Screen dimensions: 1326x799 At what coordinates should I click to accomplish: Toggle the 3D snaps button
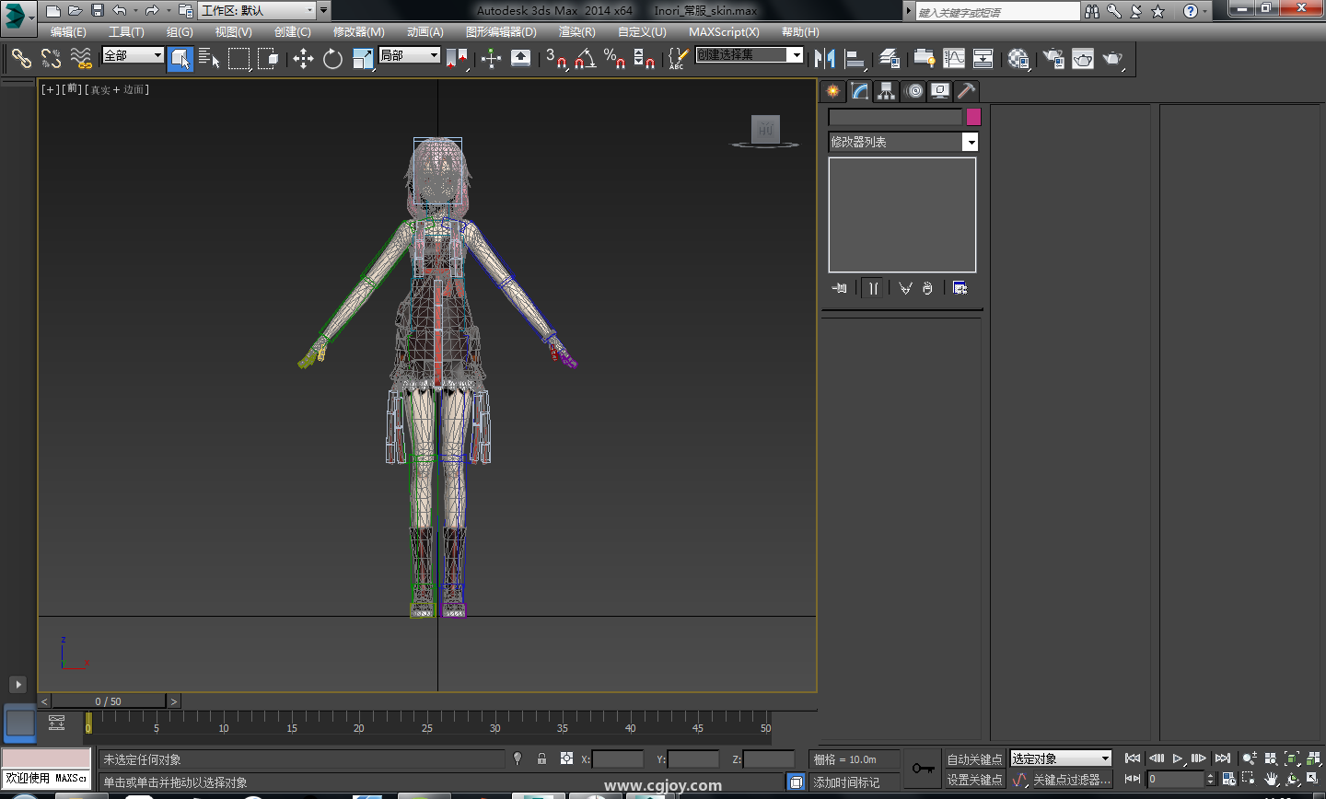tap(555, 59)
